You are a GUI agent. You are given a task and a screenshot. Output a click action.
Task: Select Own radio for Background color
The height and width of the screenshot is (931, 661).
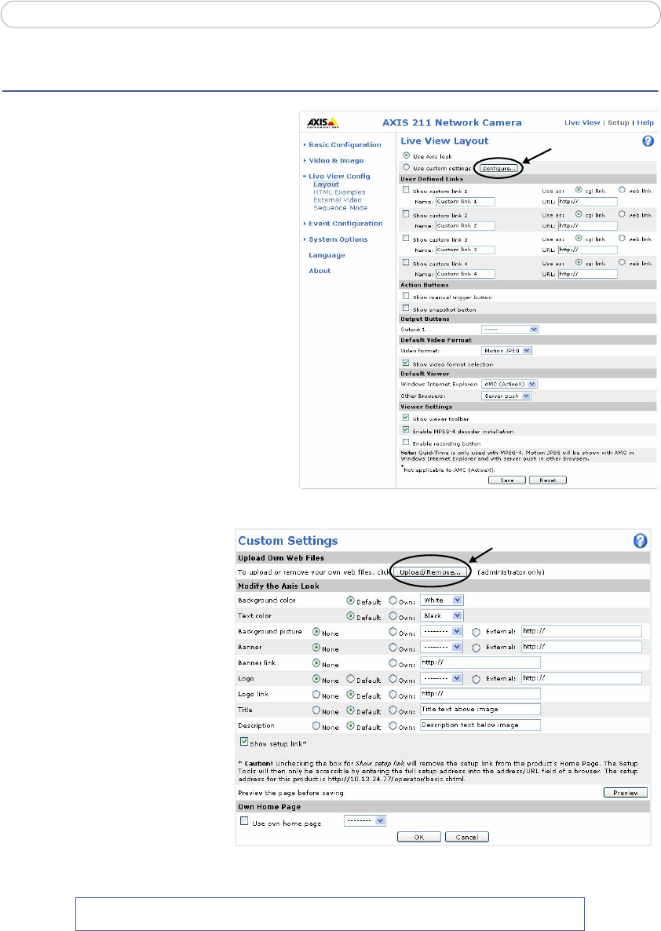coord(393,601)
